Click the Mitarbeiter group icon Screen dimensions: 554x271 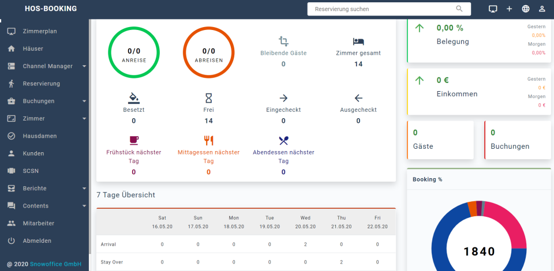coord(12,223)
